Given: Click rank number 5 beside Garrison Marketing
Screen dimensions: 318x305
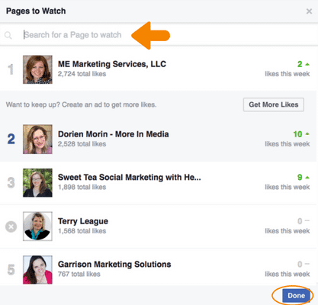Looking at the screenshot, I should (11, 270).
